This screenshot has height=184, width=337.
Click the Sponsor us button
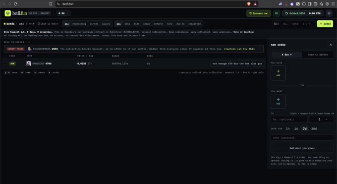(x=259, y=13)
